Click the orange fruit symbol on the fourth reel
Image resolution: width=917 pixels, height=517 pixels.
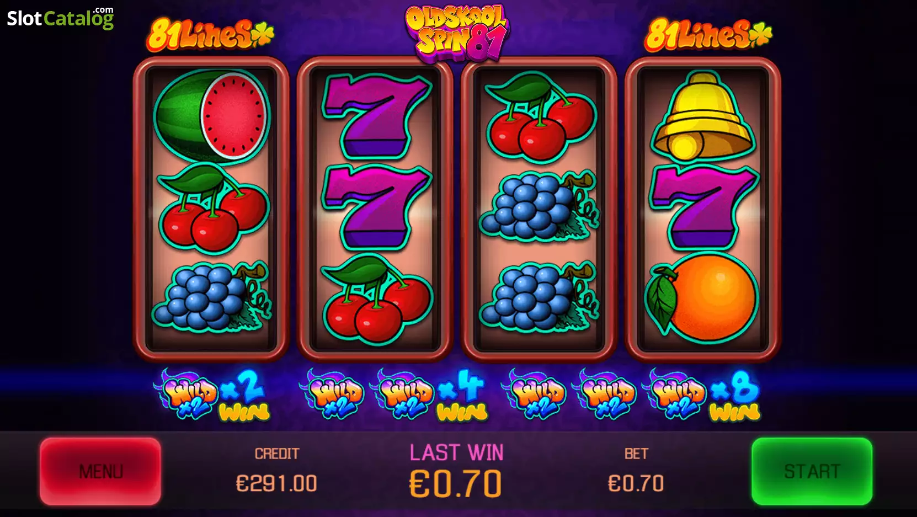702,297
